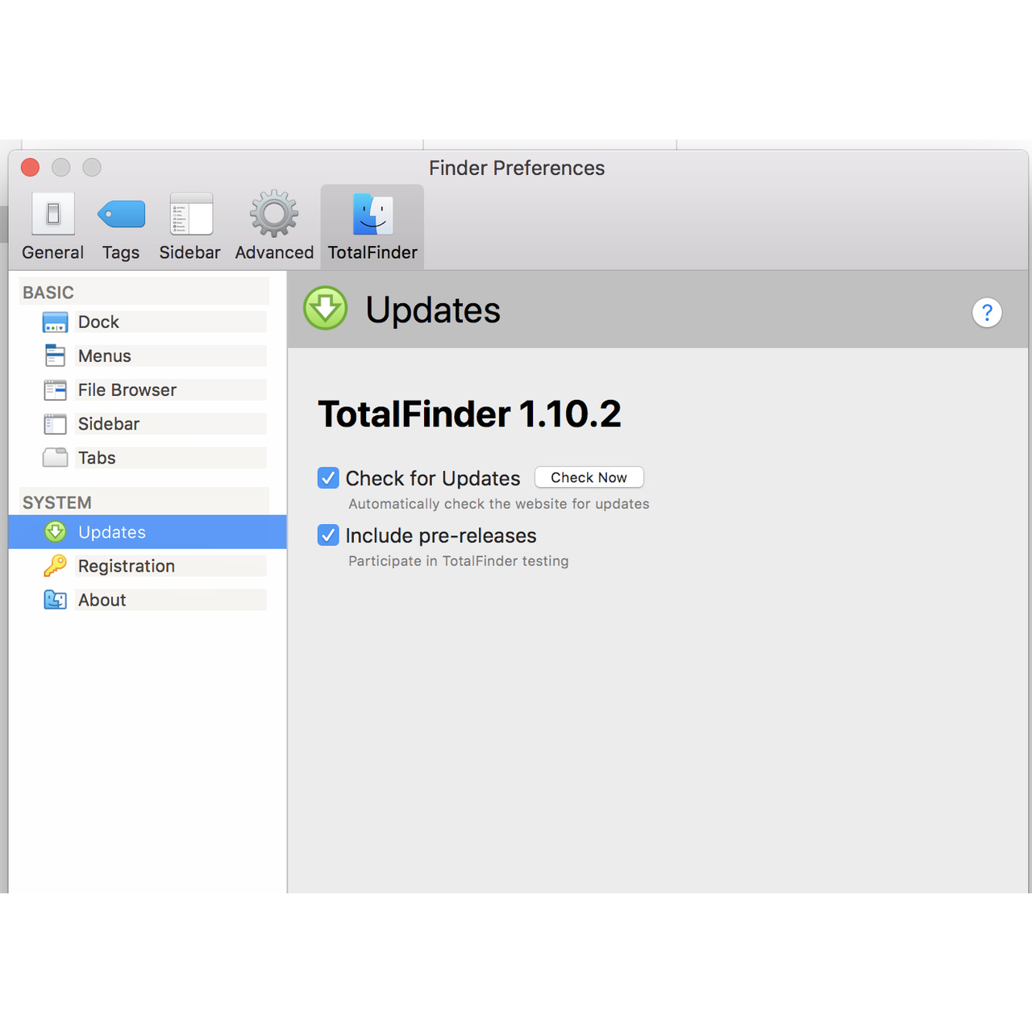This screenshot has height=1032, width=1032.
Task: Click the Updates pane title text
Action: click(434, 310)
